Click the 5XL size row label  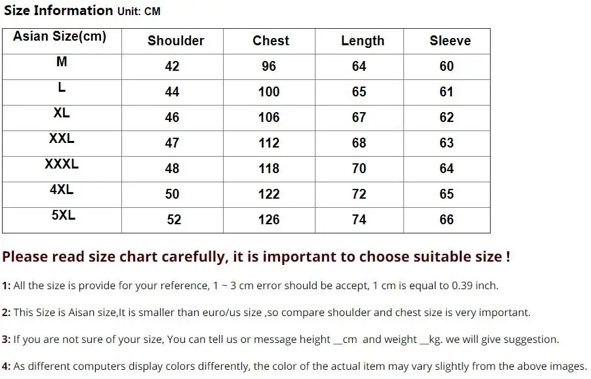[x=63, y=215]
